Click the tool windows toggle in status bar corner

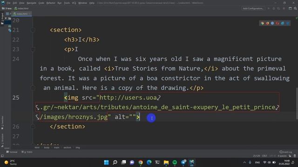tap(2, 156)
